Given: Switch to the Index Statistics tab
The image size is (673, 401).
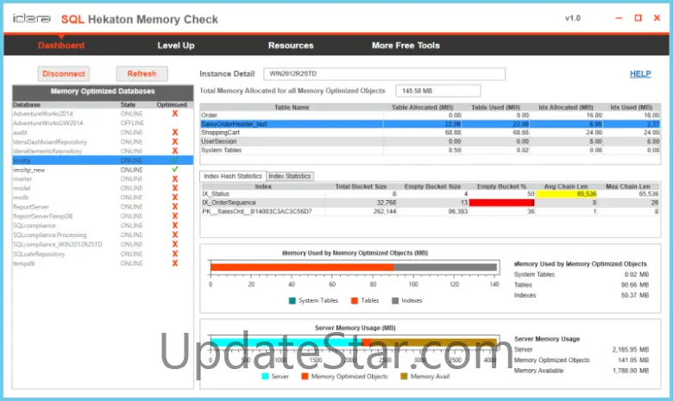Looking at the screenshot, I should (x=290, y=176).
